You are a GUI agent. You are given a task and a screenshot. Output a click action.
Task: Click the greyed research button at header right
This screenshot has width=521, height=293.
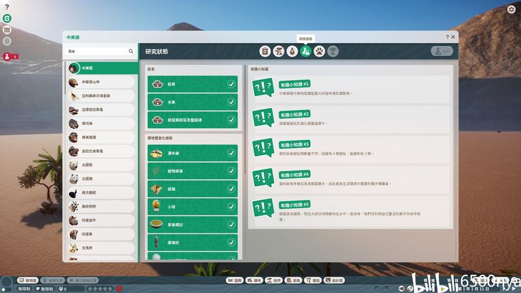click(442, 51)
